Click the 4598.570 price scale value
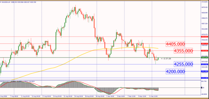The width and height of the screenshot is (209, 99). click(205, 18)
